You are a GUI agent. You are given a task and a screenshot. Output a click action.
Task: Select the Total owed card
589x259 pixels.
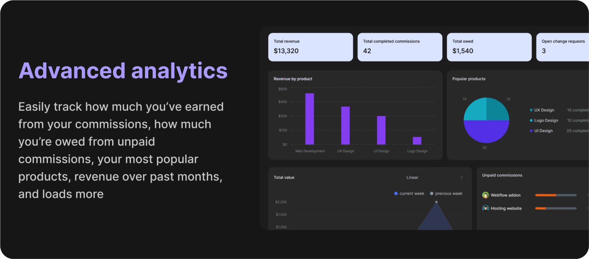[489, 47]
